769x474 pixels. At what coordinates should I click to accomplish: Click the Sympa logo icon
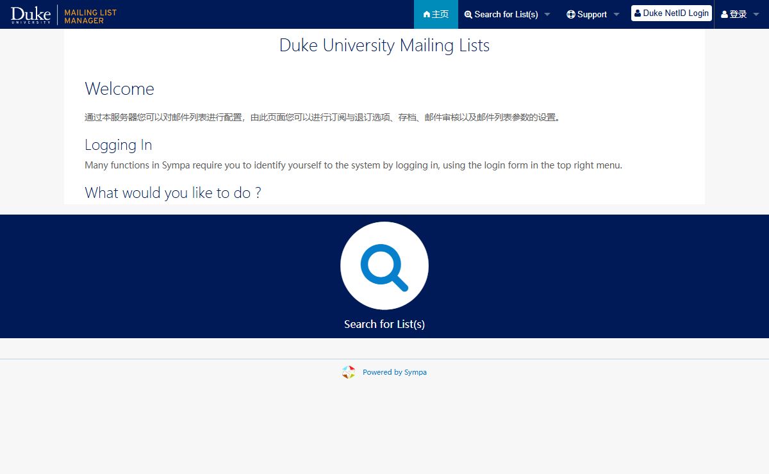(349, 372)
